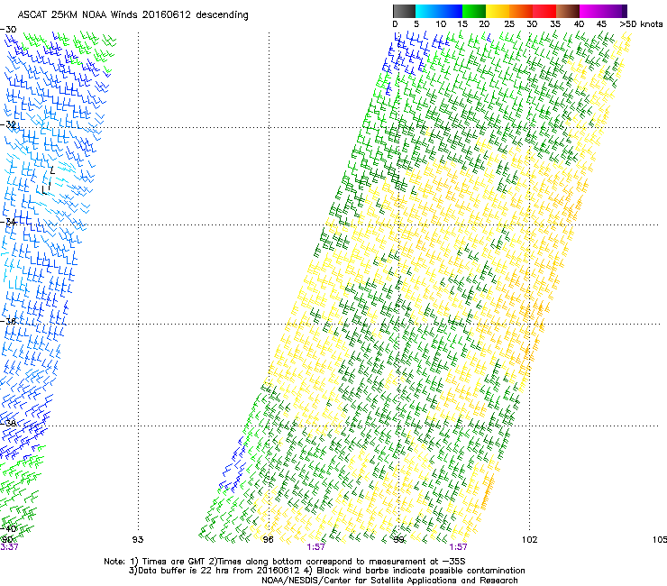Click the NOAA/NESDIS credit line

[x=389, y=581]
